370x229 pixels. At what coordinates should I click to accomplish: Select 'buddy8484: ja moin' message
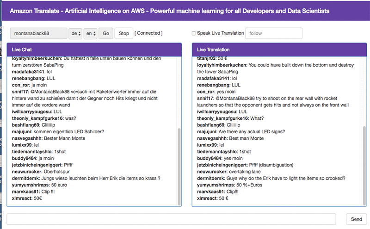[x=33, y=158]
